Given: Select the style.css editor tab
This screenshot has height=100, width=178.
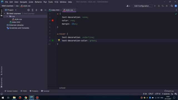Looking at the screenshot, I should 69,10.
